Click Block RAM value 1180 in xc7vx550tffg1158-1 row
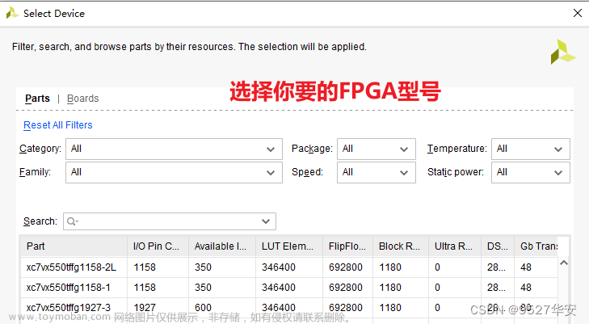This screenshot has height=324, width=589. (390, 288)
